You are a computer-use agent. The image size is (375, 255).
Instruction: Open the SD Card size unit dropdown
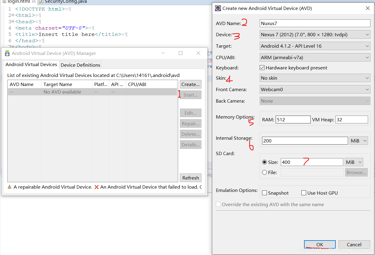354,162
